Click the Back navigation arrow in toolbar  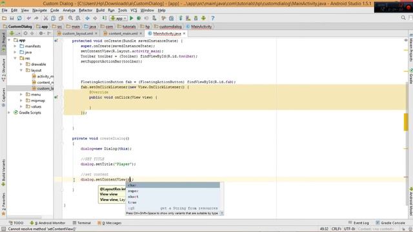point(87,18)
